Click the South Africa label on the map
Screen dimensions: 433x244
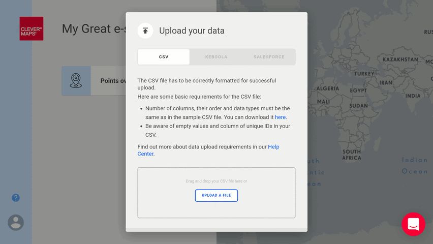click(352, 155)
